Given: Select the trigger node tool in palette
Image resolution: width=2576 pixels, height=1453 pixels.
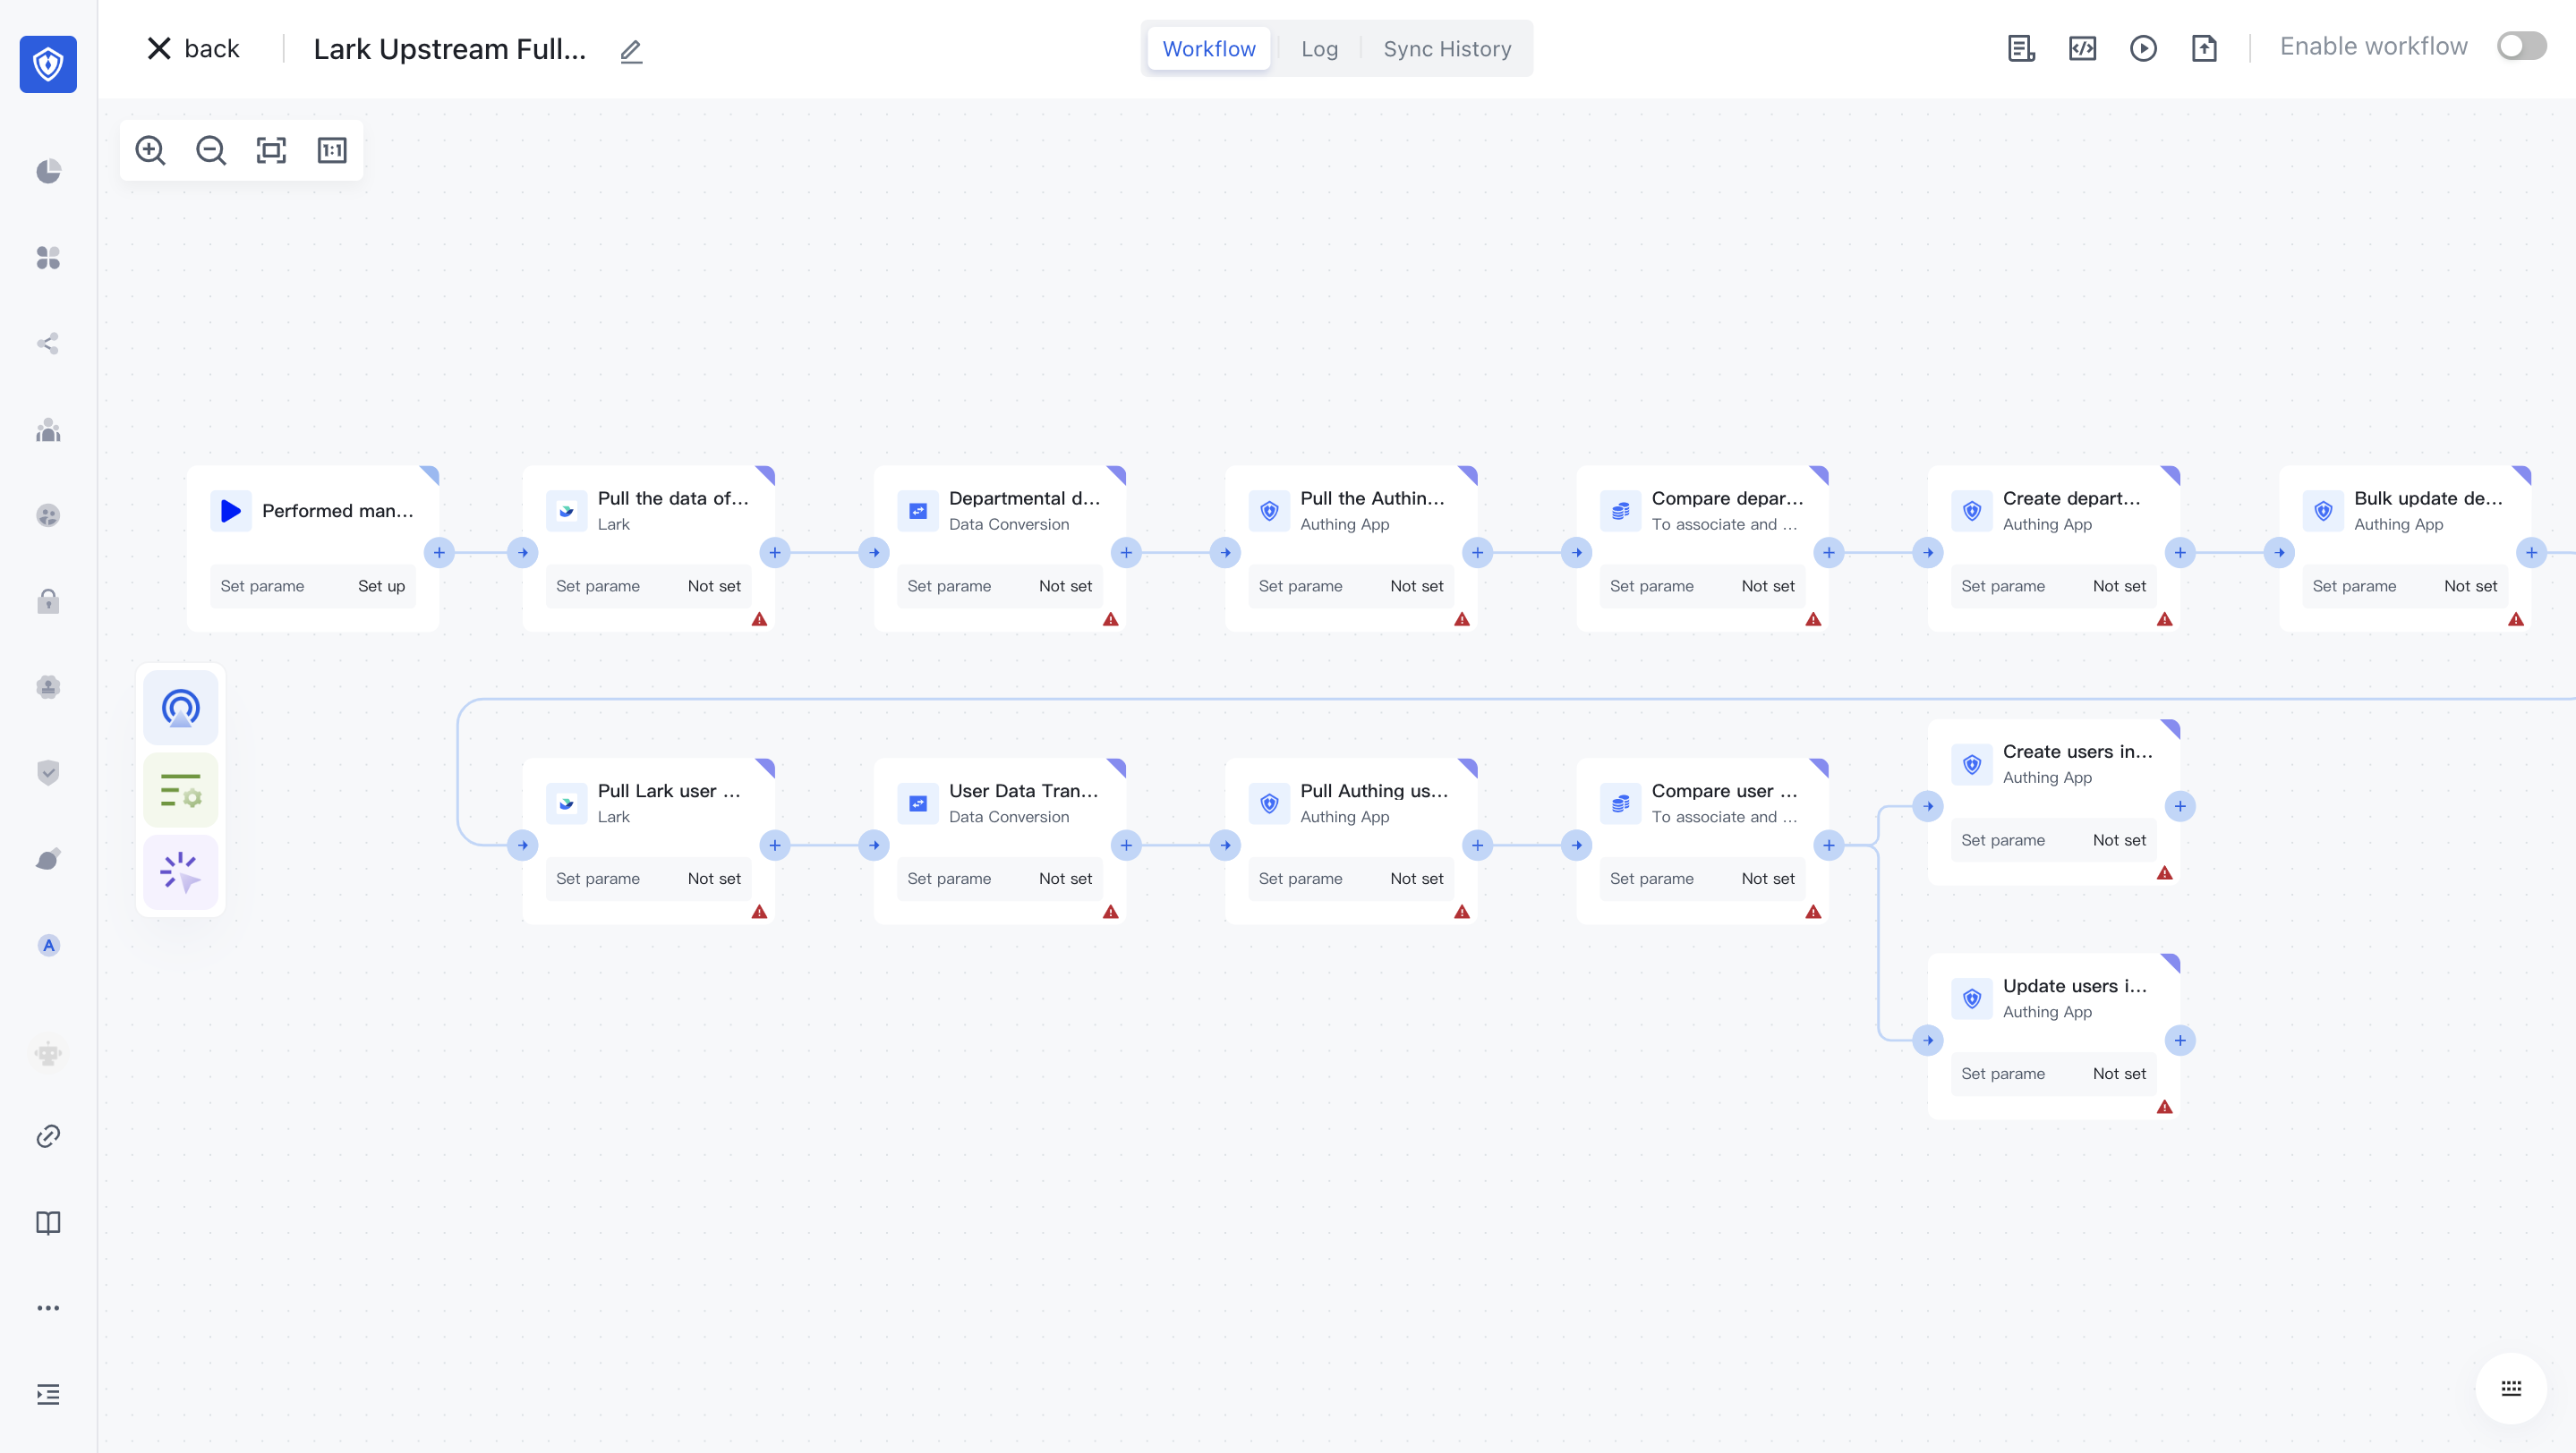Looking at the screenshot, I should tap(181, 708).
